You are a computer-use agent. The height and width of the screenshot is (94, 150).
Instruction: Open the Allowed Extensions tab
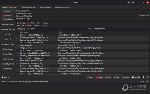point(62,7)
